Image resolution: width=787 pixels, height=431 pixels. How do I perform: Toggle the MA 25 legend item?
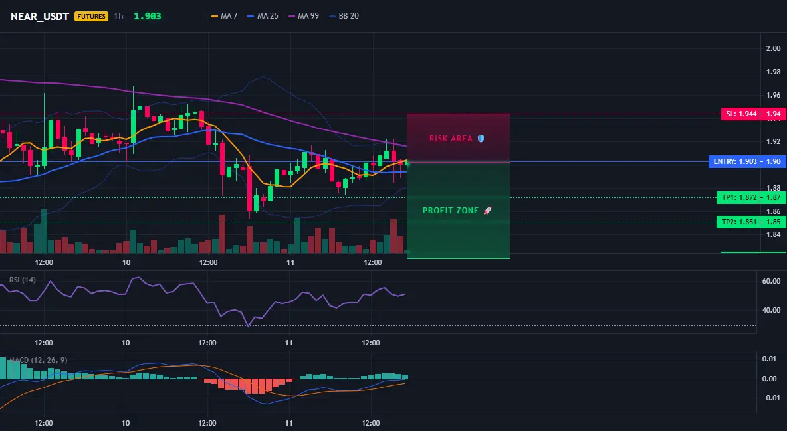(x=263, y=16)
